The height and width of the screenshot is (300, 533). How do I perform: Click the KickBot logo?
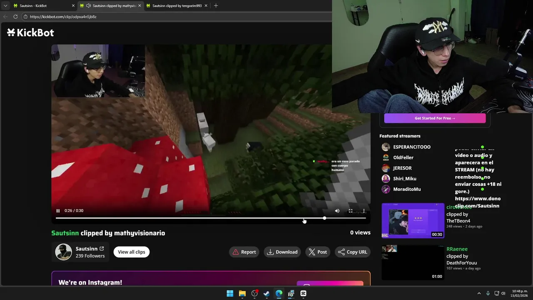coord(30,32)
